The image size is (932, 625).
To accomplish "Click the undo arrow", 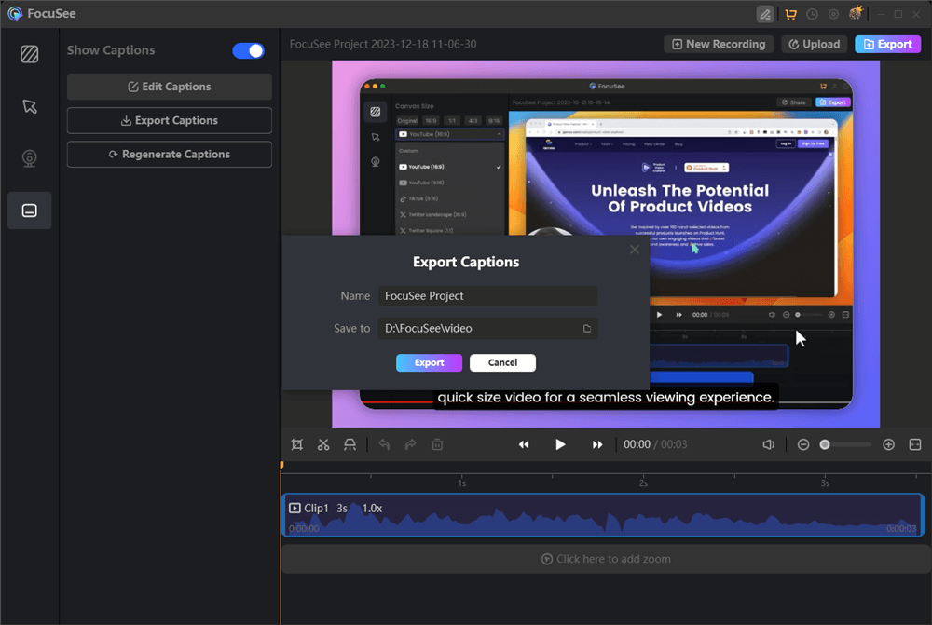I will pyautogui.click(x=385, y=445).
